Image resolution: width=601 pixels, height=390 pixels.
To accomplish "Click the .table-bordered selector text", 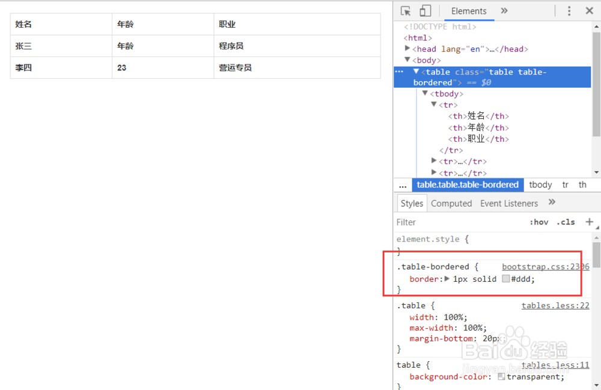I will coord(433,267).
